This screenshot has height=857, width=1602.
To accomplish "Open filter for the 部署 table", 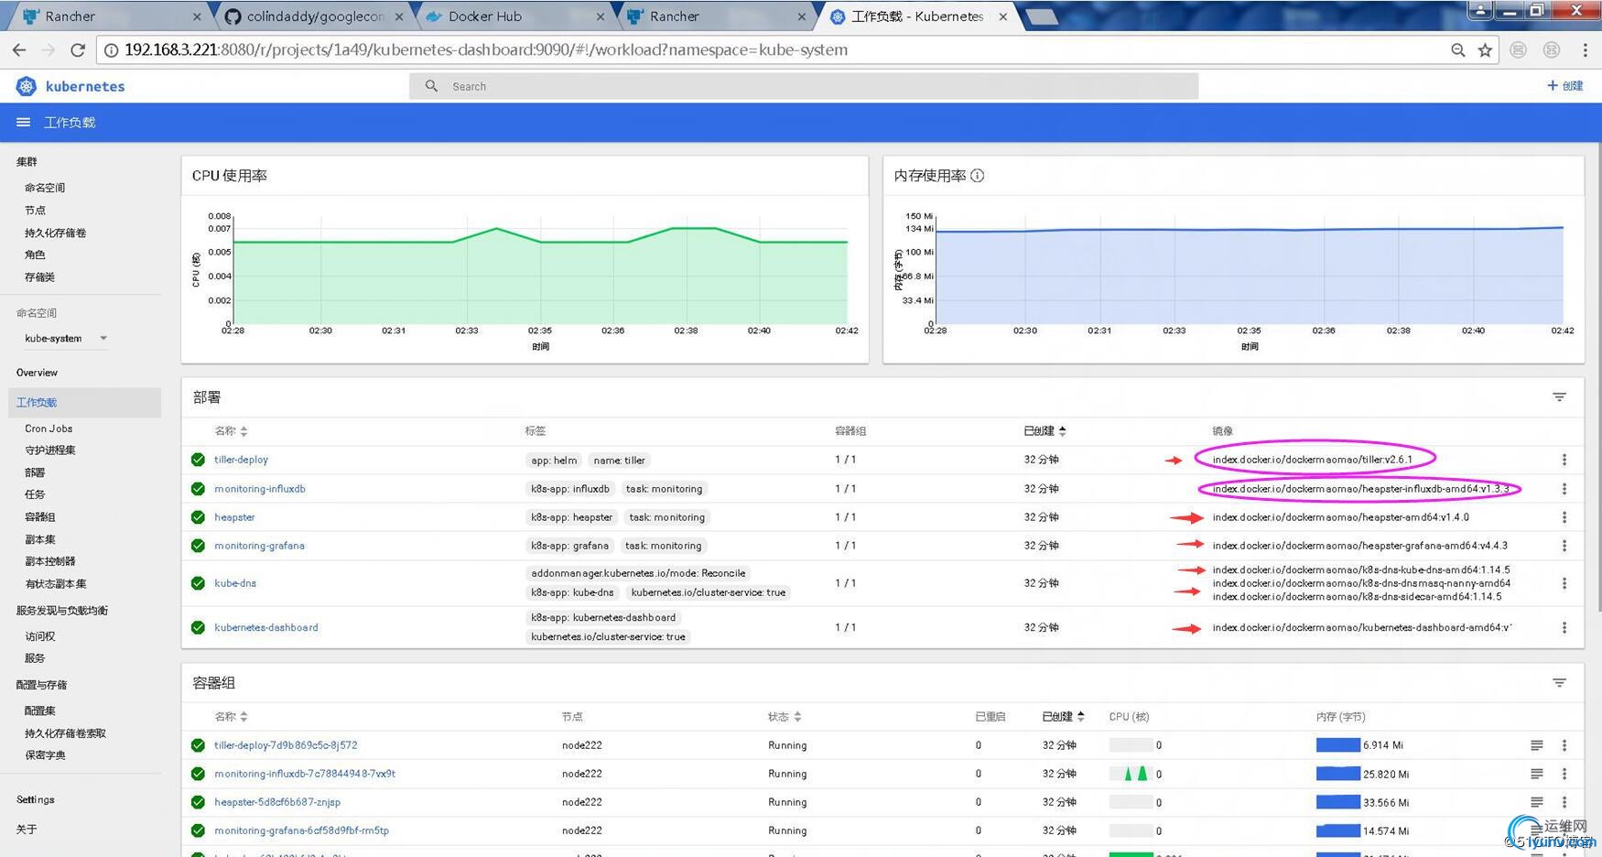I will click(1559, 397).
